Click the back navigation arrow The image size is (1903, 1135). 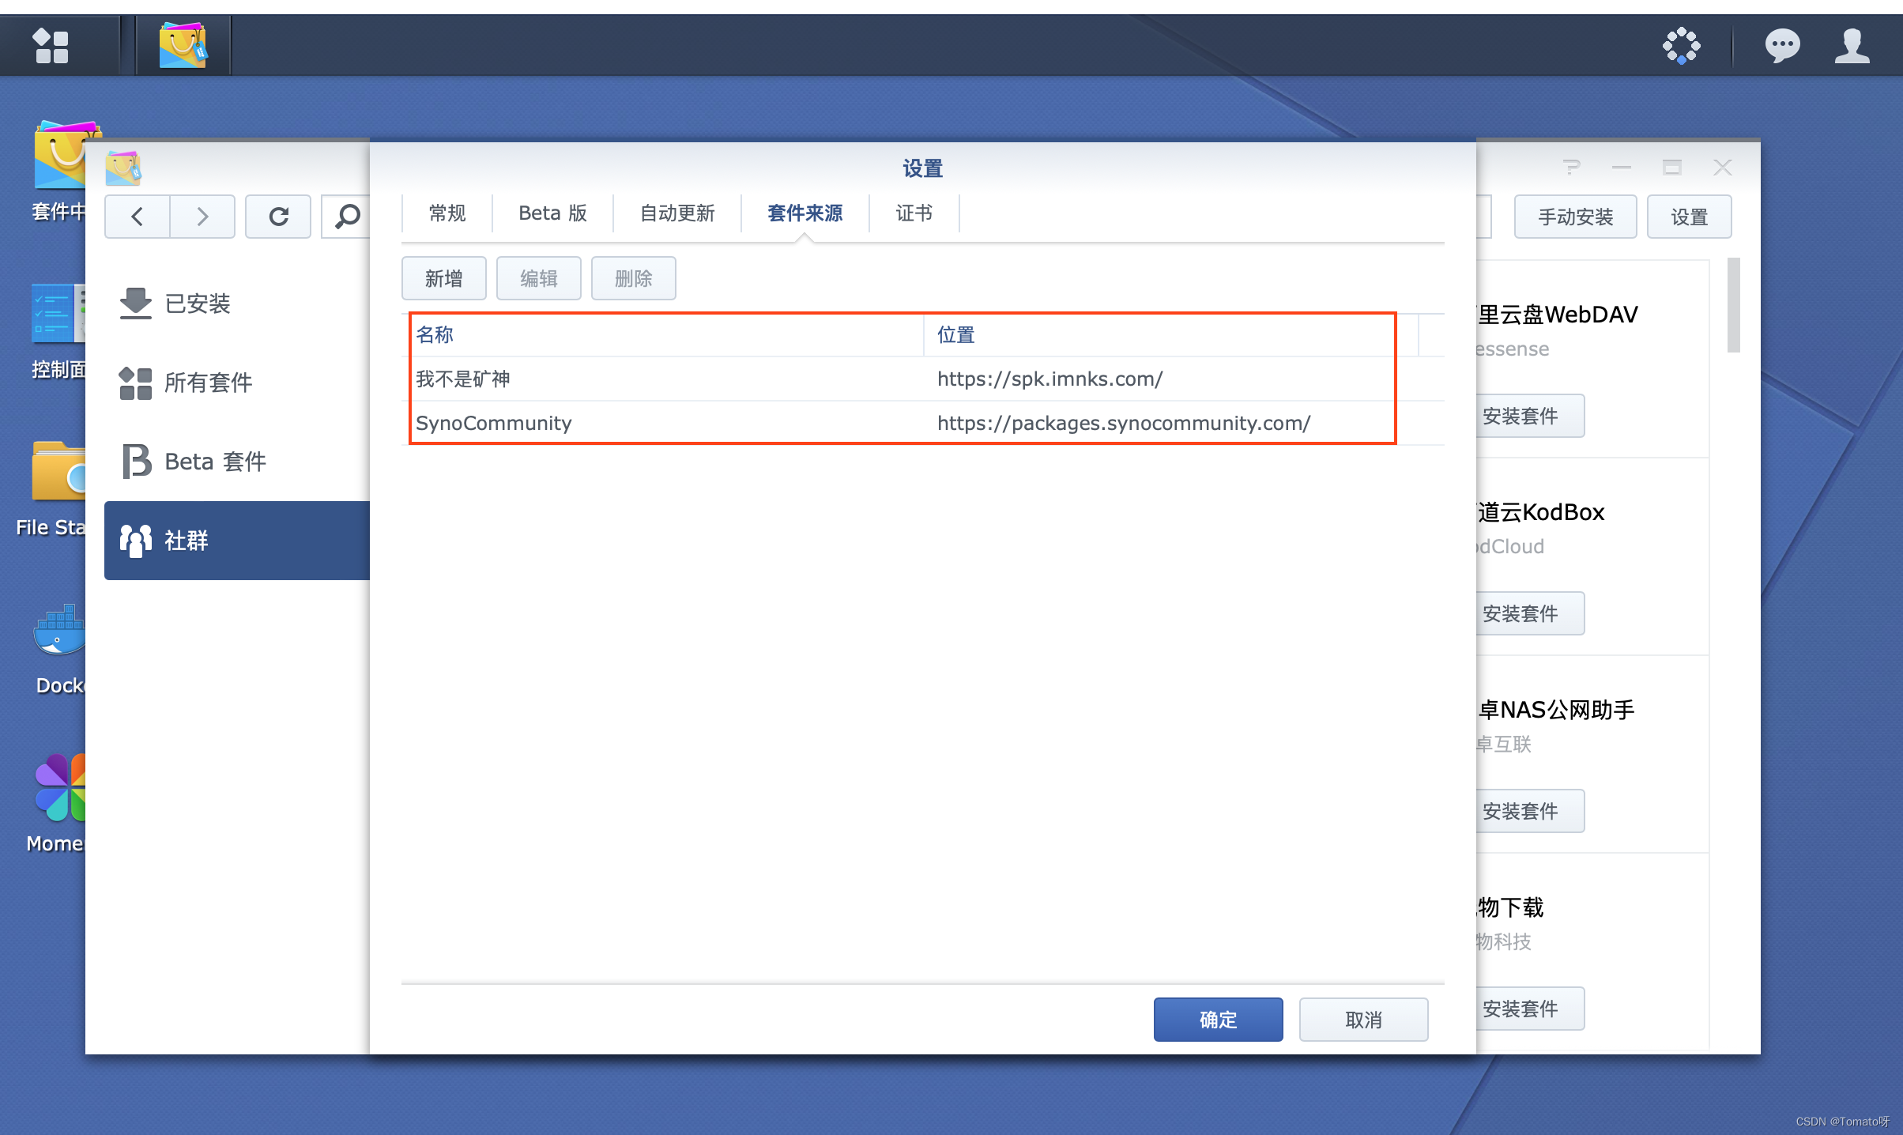[x=138, y=217]
